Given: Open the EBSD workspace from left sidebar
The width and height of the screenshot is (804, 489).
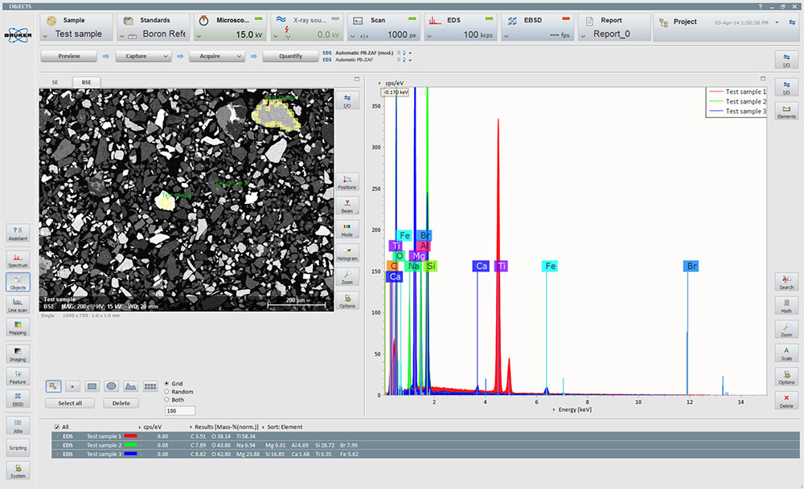Looking at the screenshot, I should point(16,399).
